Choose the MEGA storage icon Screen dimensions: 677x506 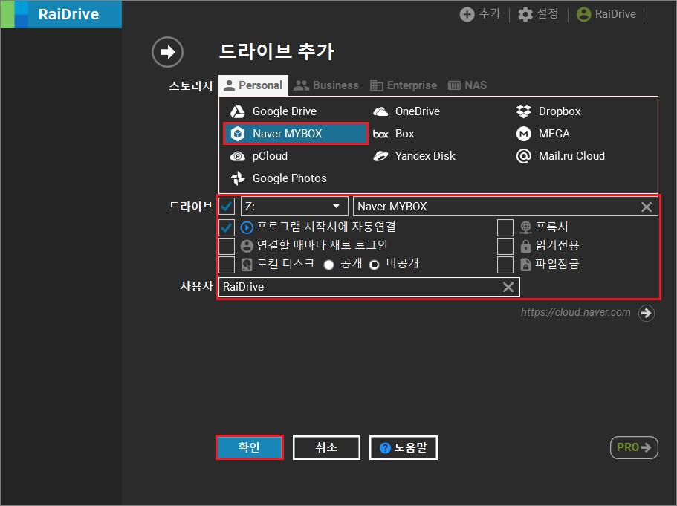coord(524,134)
